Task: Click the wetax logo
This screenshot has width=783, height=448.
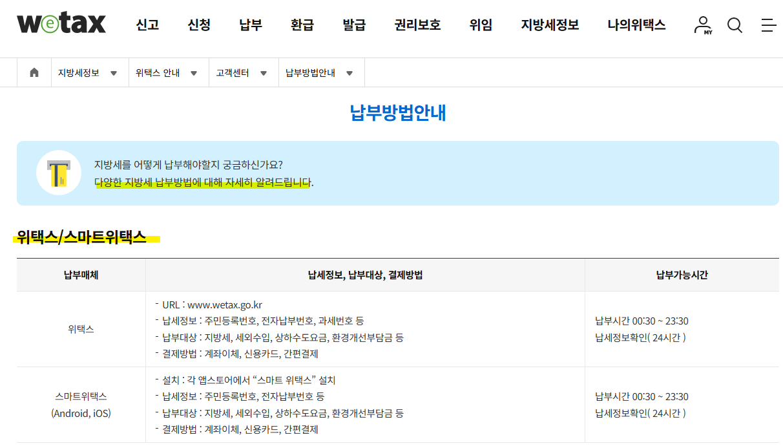Action: pos(61,25)
